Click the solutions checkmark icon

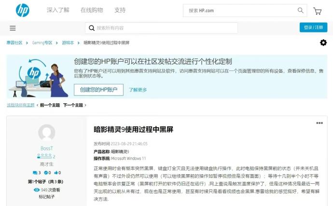coord(46,173)
